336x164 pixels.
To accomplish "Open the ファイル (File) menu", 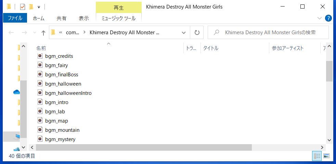I will coord(15,18).
